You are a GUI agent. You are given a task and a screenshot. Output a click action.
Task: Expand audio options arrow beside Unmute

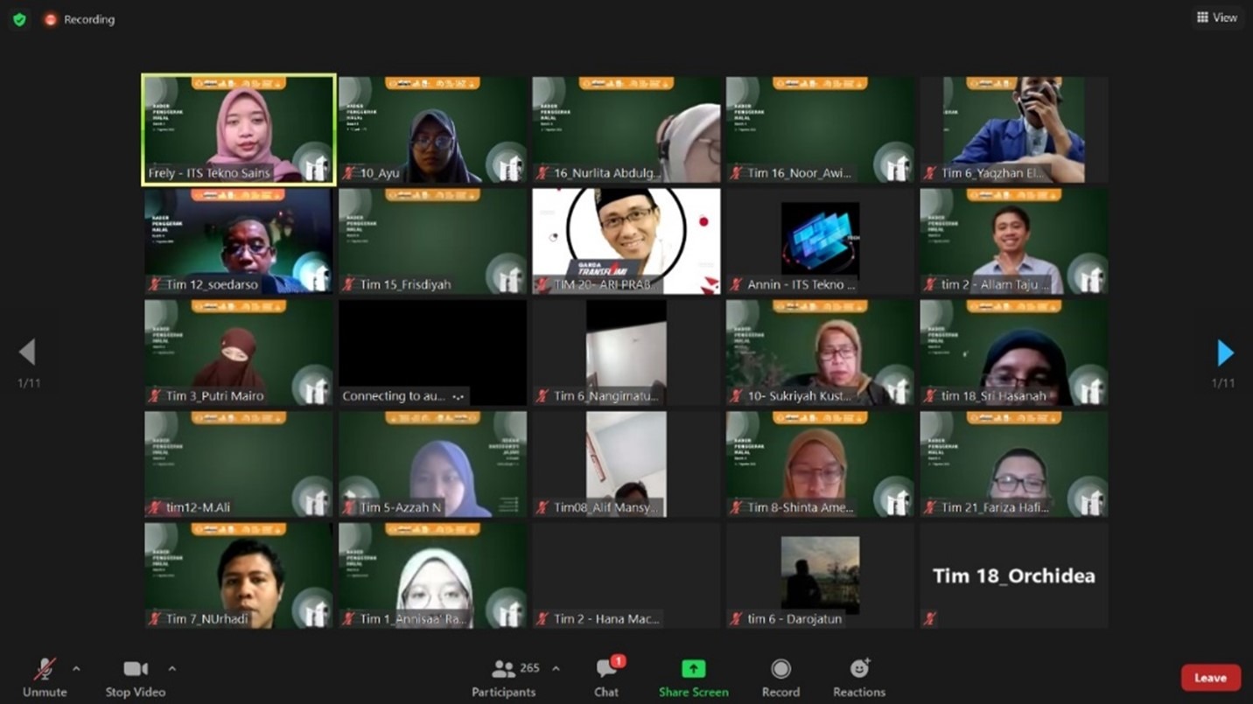(76, 669)
